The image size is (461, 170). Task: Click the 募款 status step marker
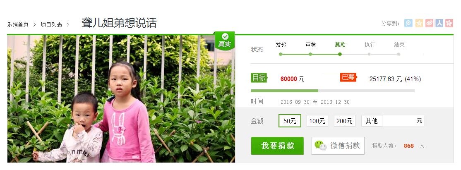[x=340, y=54]
